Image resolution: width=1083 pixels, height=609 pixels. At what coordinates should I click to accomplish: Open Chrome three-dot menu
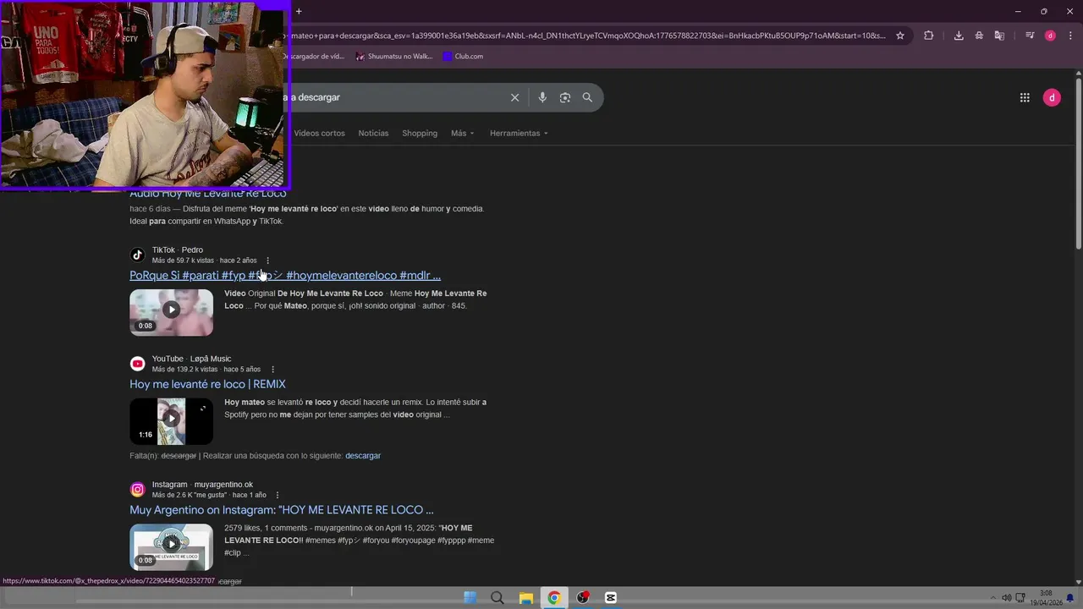tap(1069, 36)
